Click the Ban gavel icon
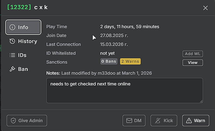Screen dimensions: 215x131 tap(12, 69)
